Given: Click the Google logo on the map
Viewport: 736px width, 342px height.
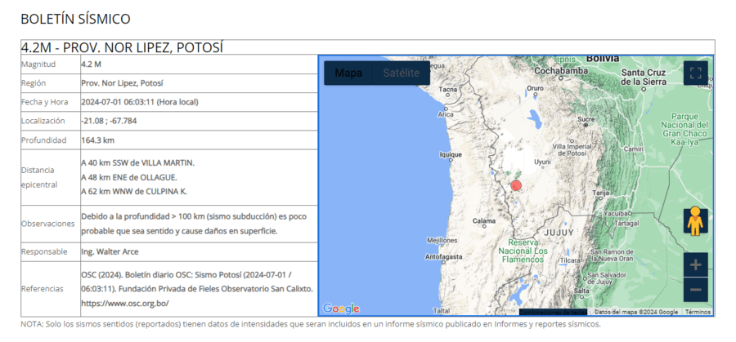Looking at the screenshot, I should point(341,309).
